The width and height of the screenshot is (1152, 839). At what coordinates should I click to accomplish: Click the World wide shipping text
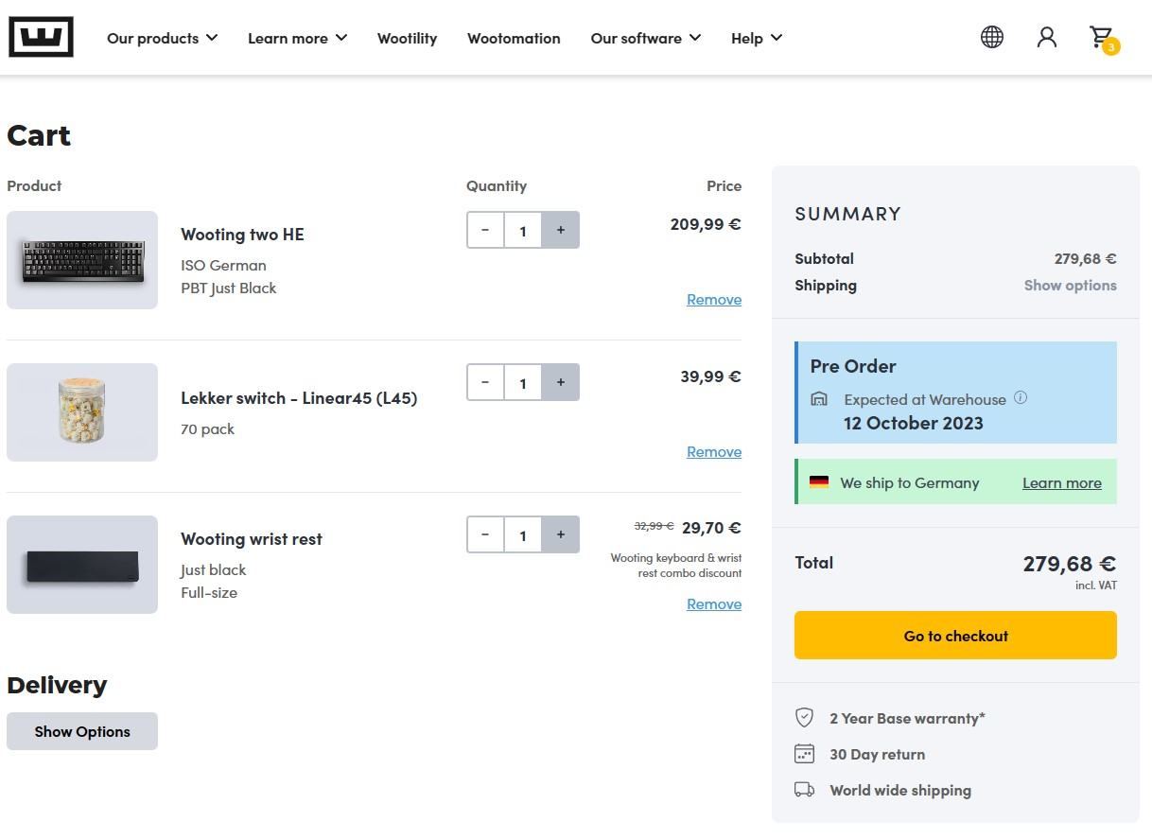pyautogui.click(x=900, y=790)
